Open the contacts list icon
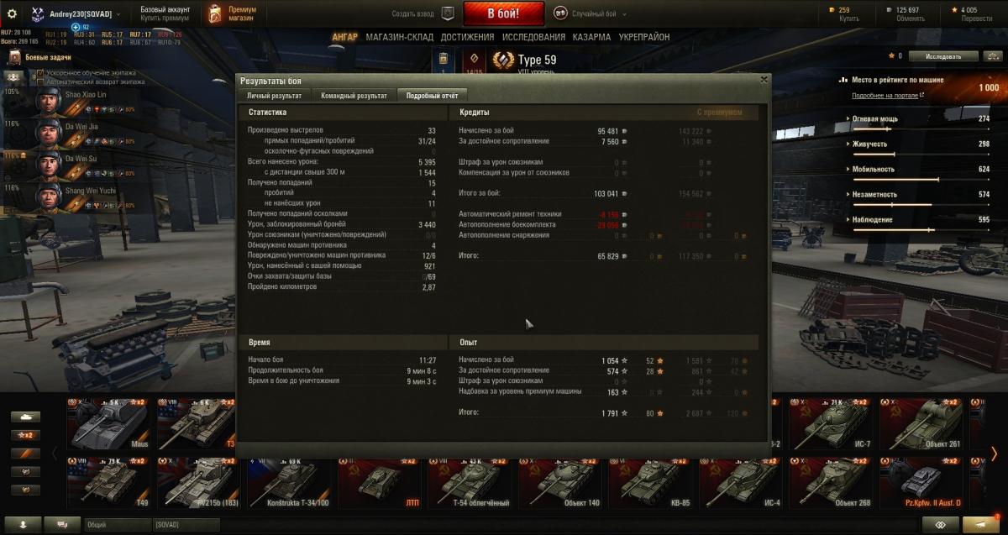1008x535 pixels. click(23, 524)
